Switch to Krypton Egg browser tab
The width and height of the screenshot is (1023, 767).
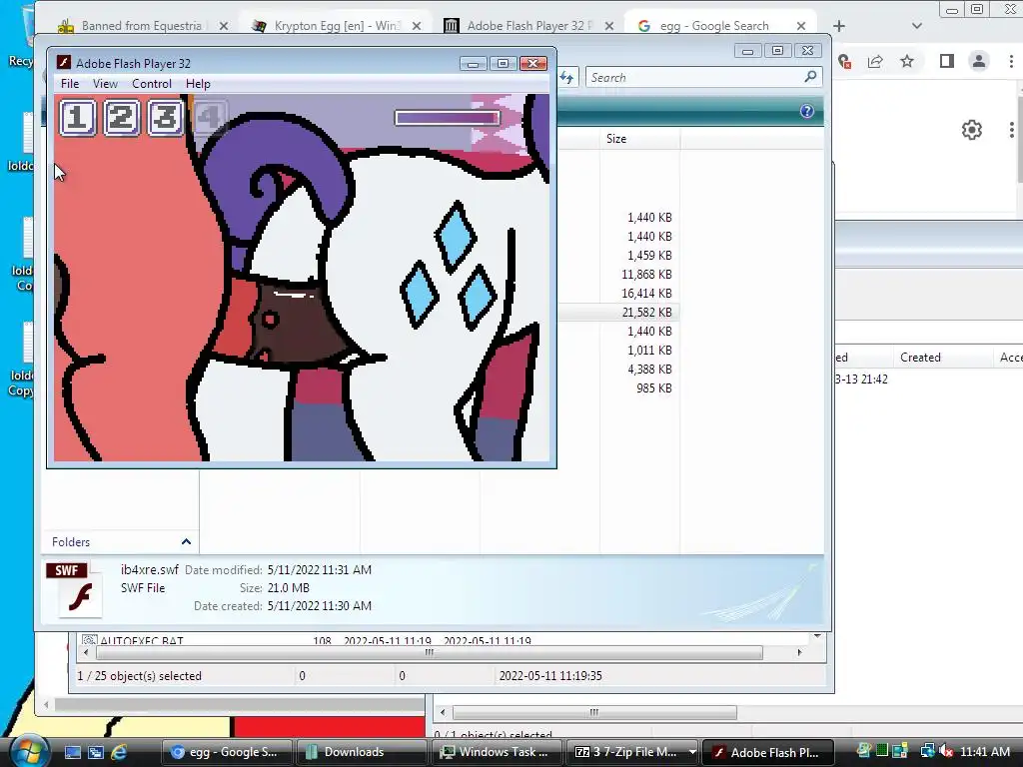click(x=337, y=25)
